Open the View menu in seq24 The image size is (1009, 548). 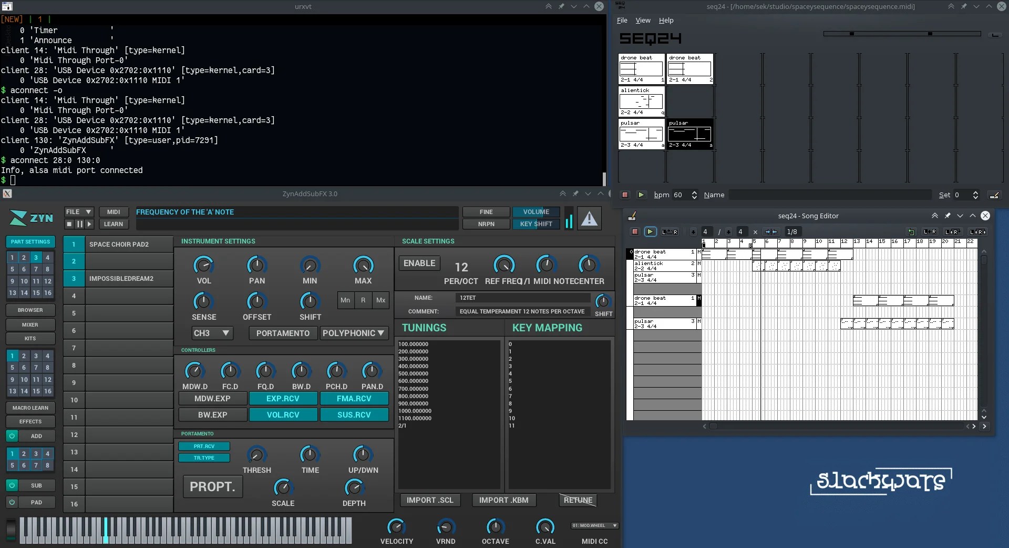pyautogui.click(x=643, y=21)
